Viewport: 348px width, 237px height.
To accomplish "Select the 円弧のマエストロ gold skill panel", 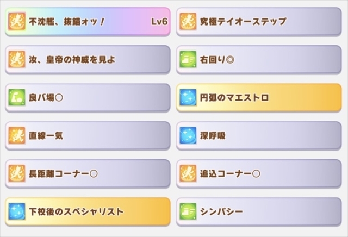I will [259, 98].
